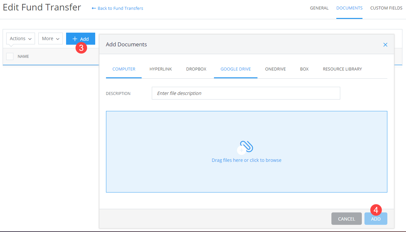The height and width of the screenshot is (232, 406).
Task: Click the paperclip attach icon
Action: click(246, 147)
